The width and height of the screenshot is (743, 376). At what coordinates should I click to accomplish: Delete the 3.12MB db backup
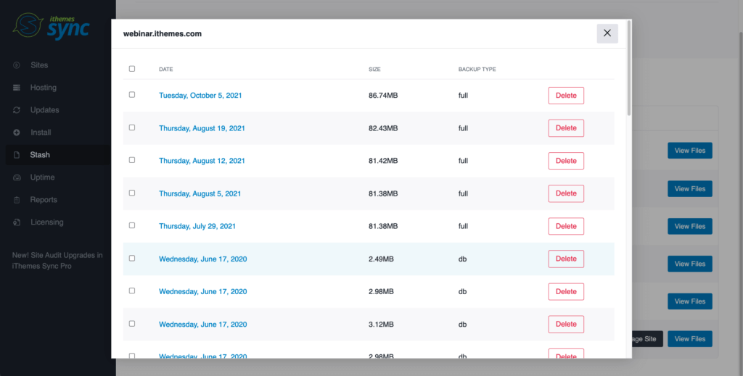click(566, 324)
